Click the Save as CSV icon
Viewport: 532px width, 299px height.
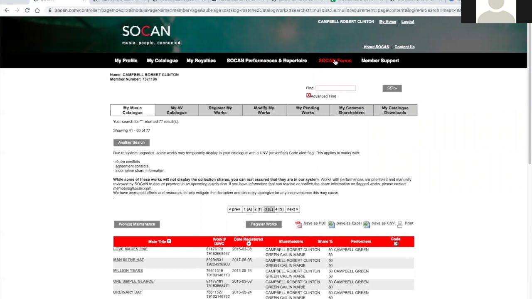click(x=366, y=224)
